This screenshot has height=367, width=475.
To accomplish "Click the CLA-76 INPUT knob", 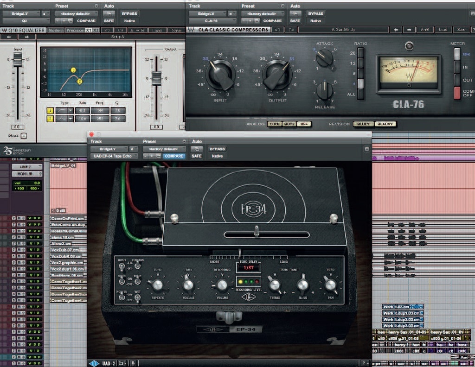I will point(220,75).
